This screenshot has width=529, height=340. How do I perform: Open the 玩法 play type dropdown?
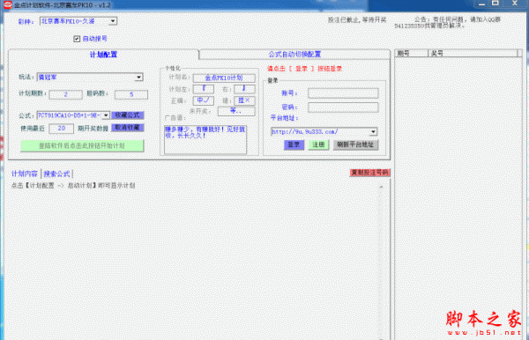click(x=138, y=78)
